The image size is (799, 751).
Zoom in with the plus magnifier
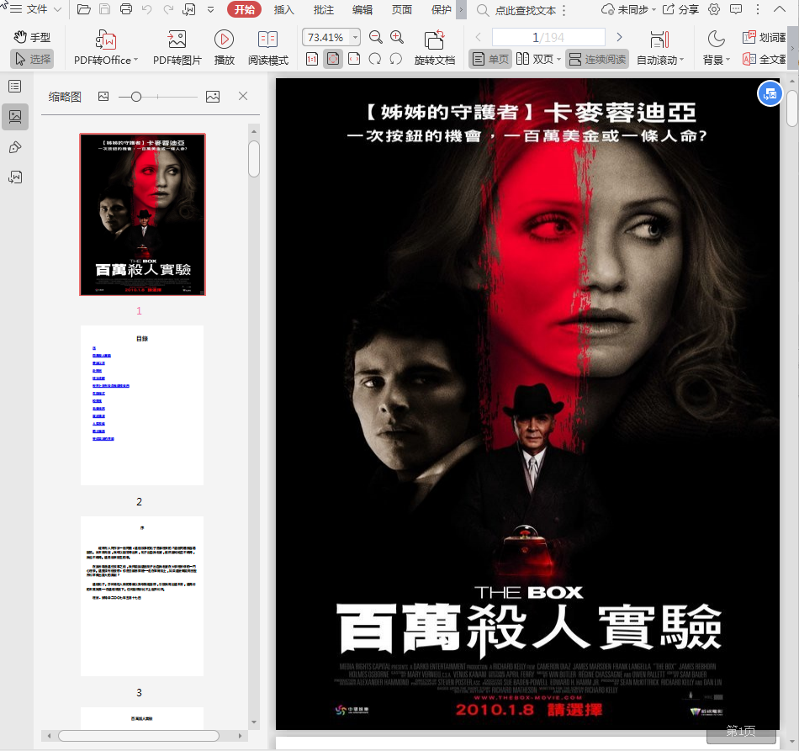(x=396, y=37)
